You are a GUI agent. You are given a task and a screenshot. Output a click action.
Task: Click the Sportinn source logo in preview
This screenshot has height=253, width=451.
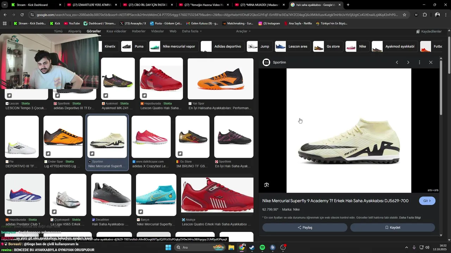pyautogui.click(x=266, y=62)
